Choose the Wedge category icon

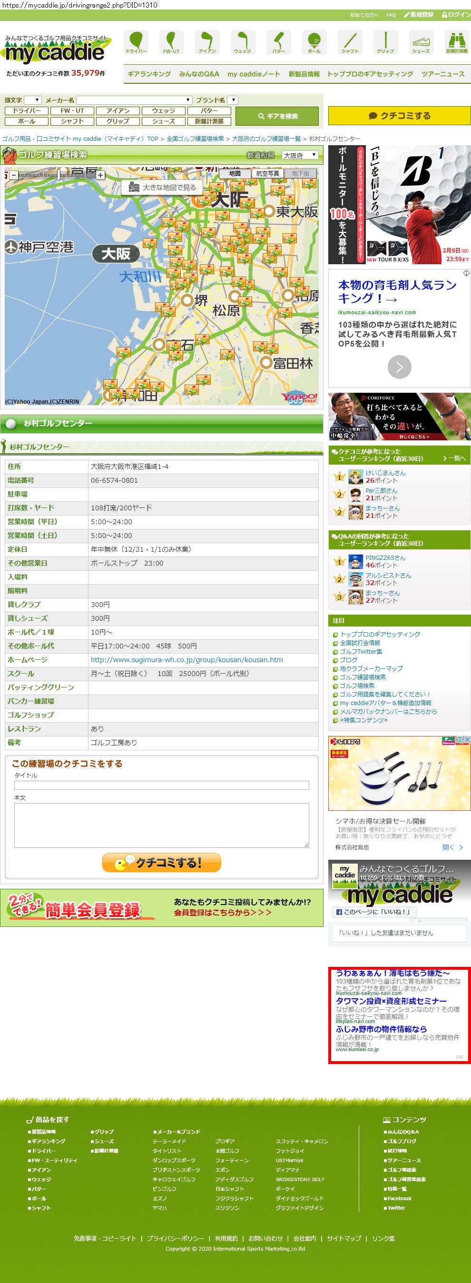click(x=243, y=42)
